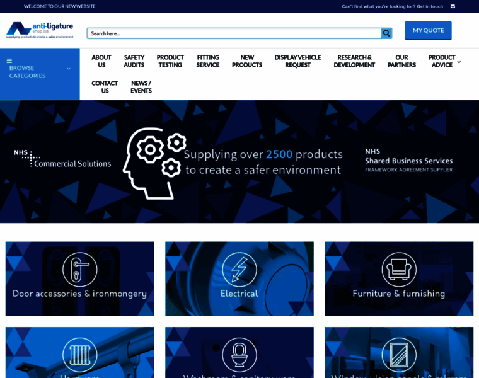Expand the Browse Categories dropdown

coord(69,69)
